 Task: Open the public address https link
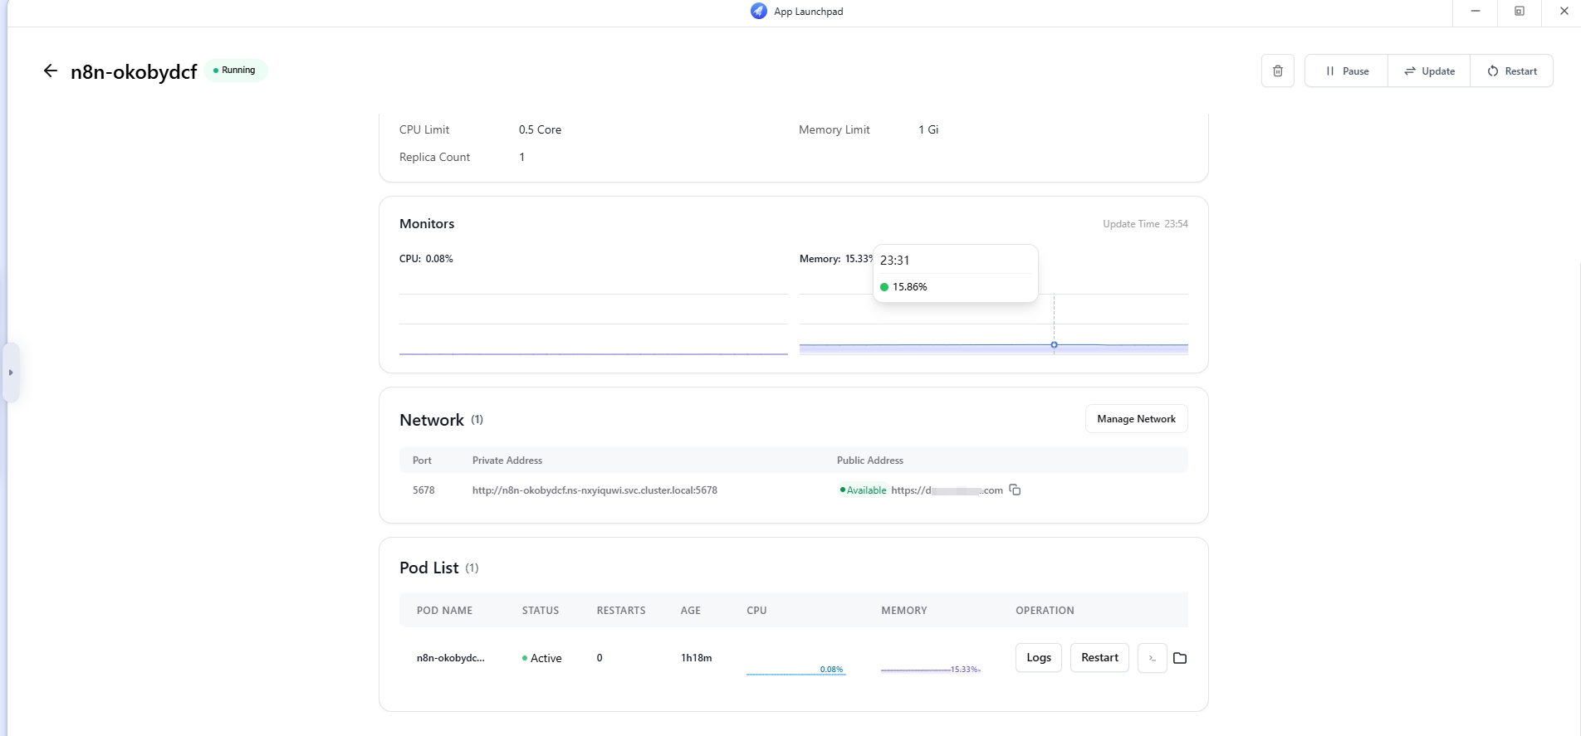click(947, 490)
